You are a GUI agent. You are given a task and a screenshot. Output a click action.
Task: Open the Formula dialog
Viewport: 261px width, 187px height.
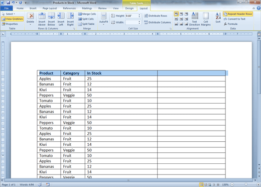[231, 24]
